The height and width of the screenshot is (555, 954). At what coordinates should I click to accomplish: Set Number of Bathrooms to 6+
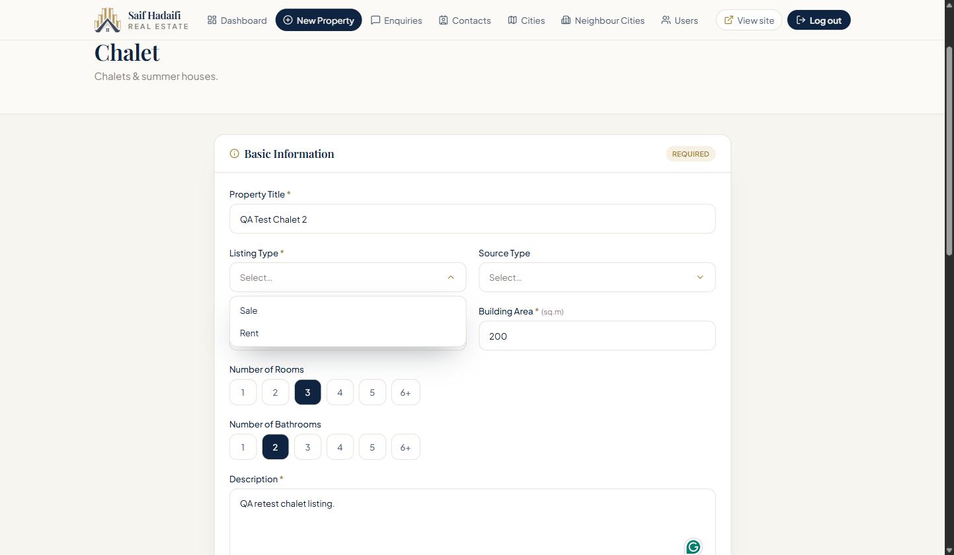(x=405, y=447)
